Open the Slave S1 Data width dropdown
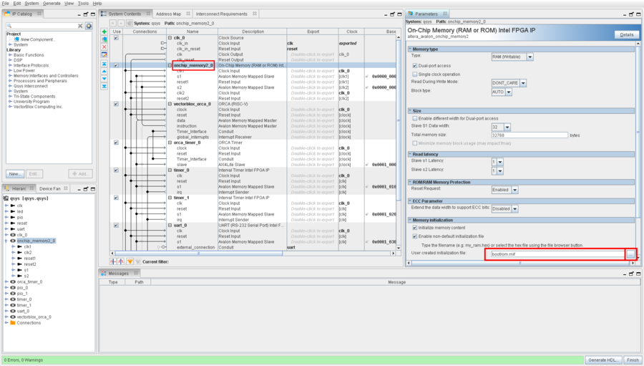Image resolution: width=644 pixels, height=366 pixels. [x=507, y=127]
